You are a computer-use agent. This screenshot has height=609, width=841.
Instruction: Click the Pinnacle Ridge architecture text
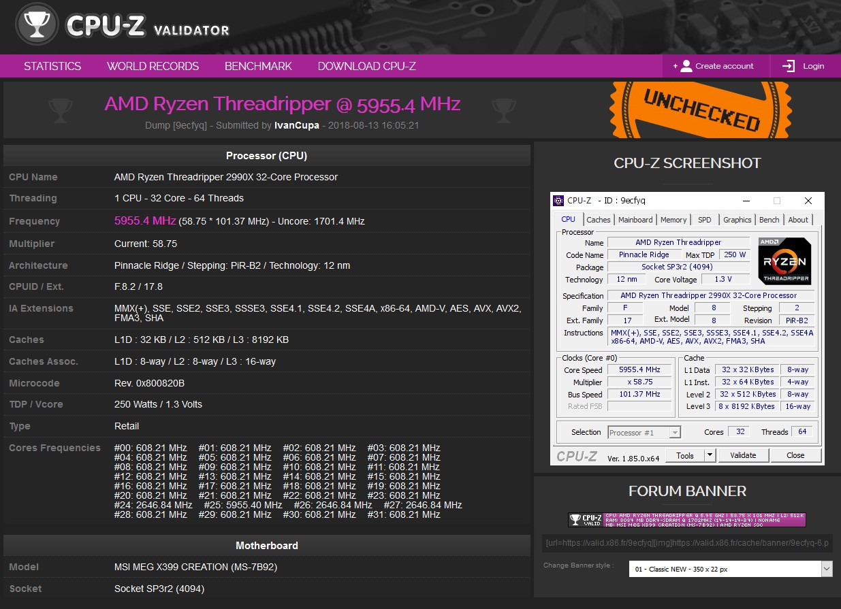pos(232,265)
